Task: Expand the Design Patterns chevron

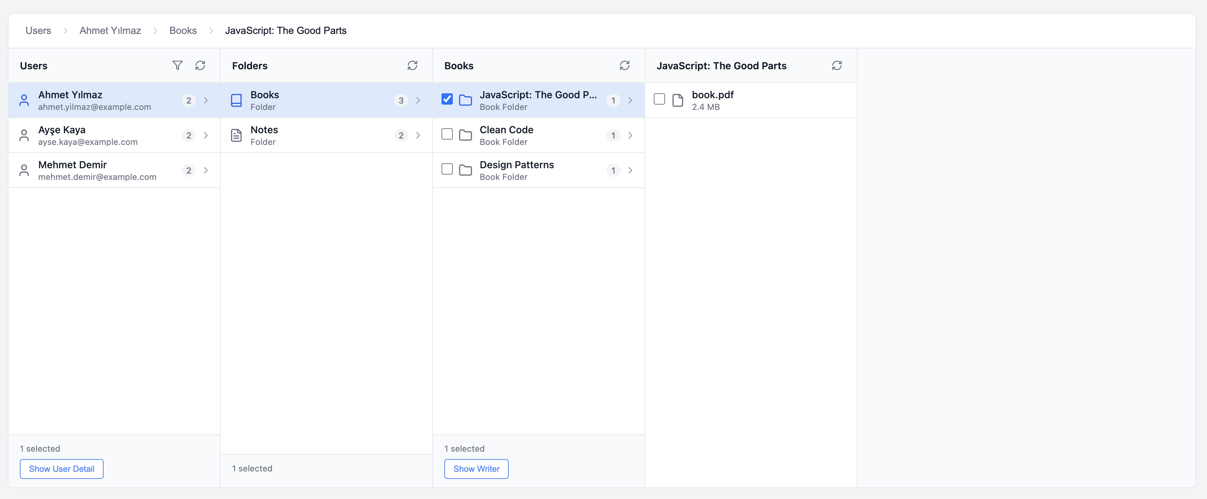Action: pos(630,170)
